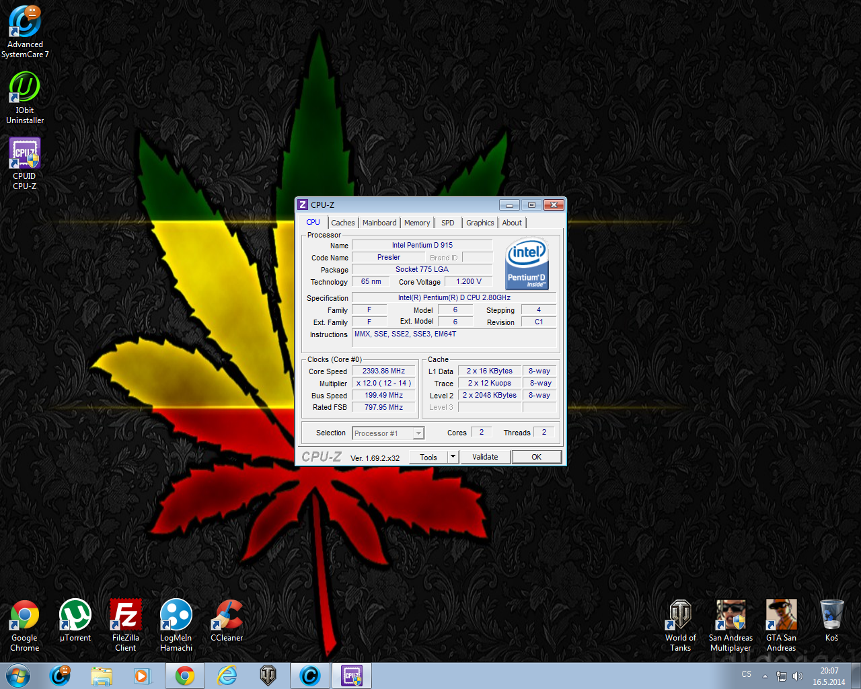Open Advanced SystemCare 7 desktop shortcut

click(25, 31)
